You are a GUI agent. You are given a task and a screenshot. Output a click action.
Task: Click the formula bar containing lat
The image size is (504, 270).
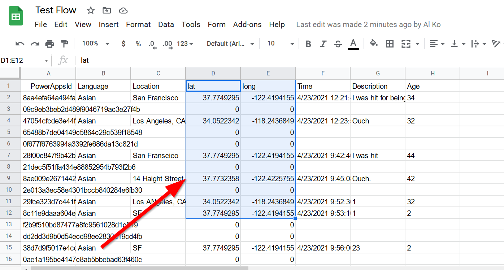coord(253,60)
